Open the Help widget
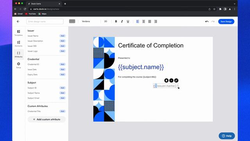This screenshot has height=141, width=250. pos(227,136)
